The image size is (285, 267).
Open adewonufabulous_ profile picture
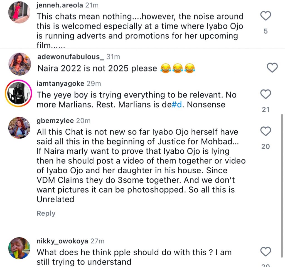click(x=20, y=64)
